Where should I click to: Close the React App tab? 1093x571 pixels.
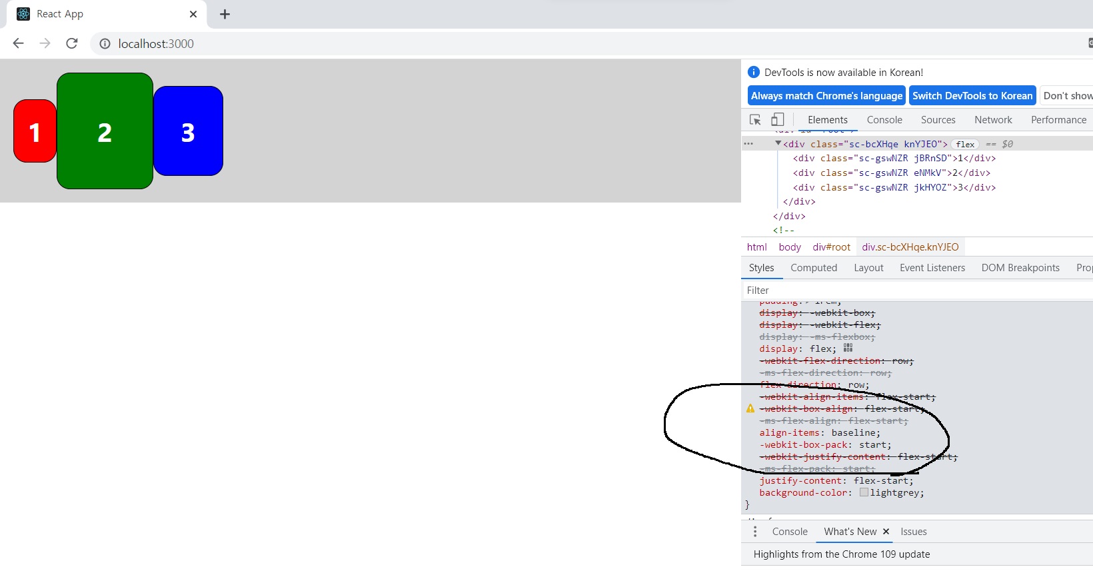(x=193, y=14)
